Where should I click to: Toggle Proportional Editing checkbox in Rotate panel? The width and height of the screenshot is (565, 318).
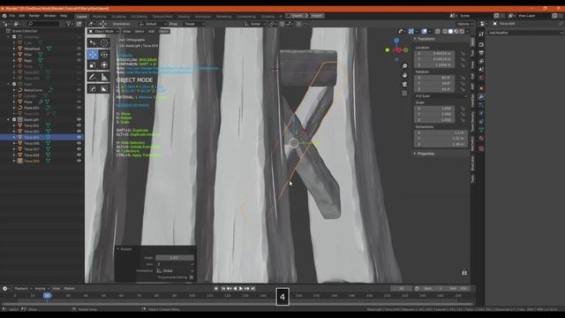coord(192,277)
